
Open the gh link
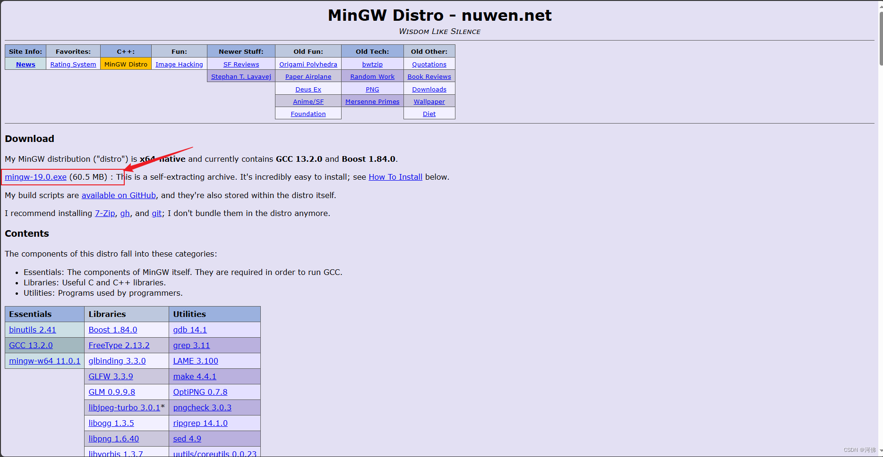pos(125,213)
